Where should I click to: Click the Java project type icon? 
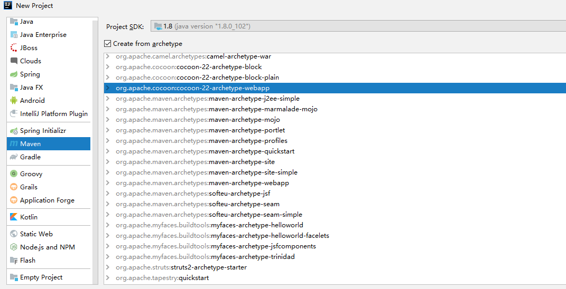14,21
